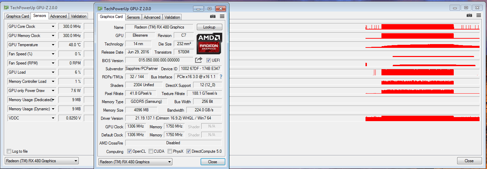The image size is (487, 169).
Task: Enable the CUDA checkbox
Action: [151, 151]
